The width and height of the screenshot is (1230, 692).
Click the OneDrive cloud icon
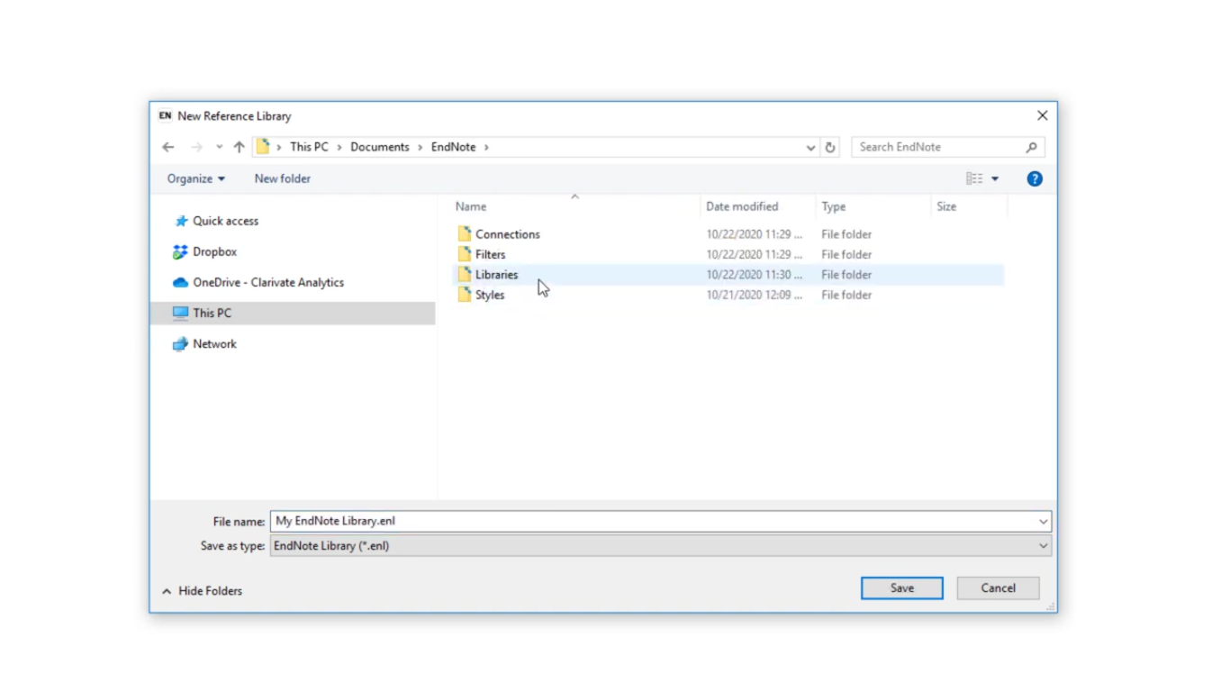pos(180,282)
